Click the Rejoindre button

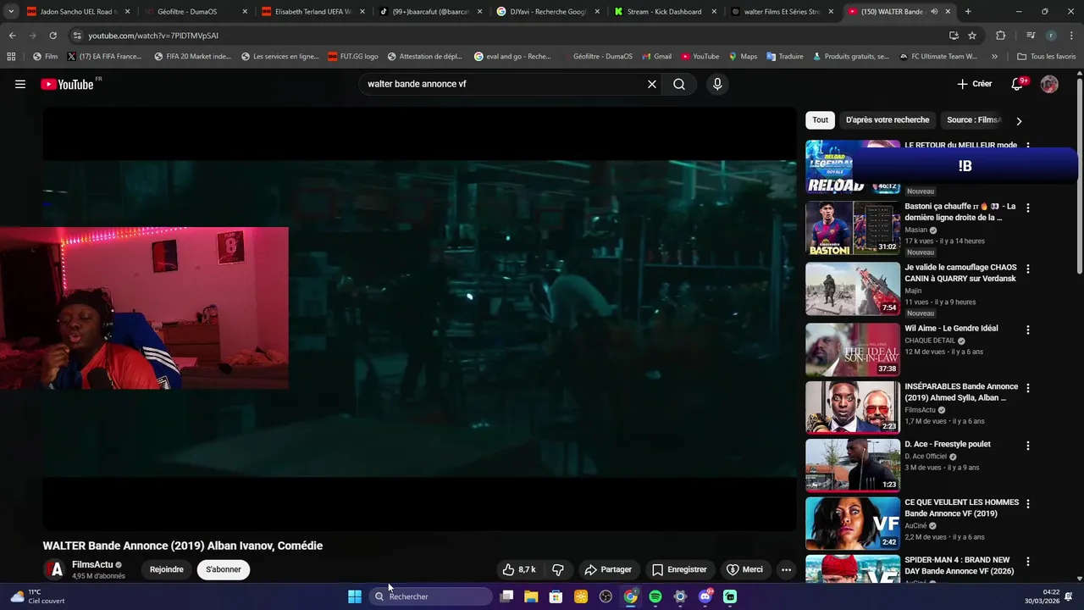(167, 569)
